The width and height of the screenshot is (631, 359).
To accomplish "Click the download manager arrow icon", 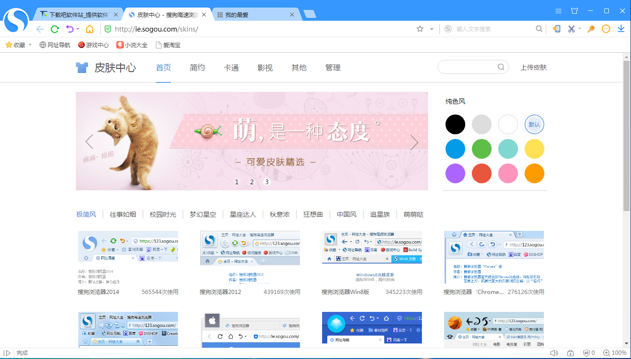I will [621, 29].
